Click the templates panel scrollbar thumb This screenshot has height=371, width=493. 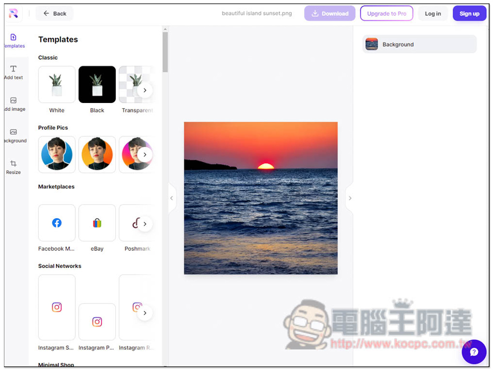165,52
